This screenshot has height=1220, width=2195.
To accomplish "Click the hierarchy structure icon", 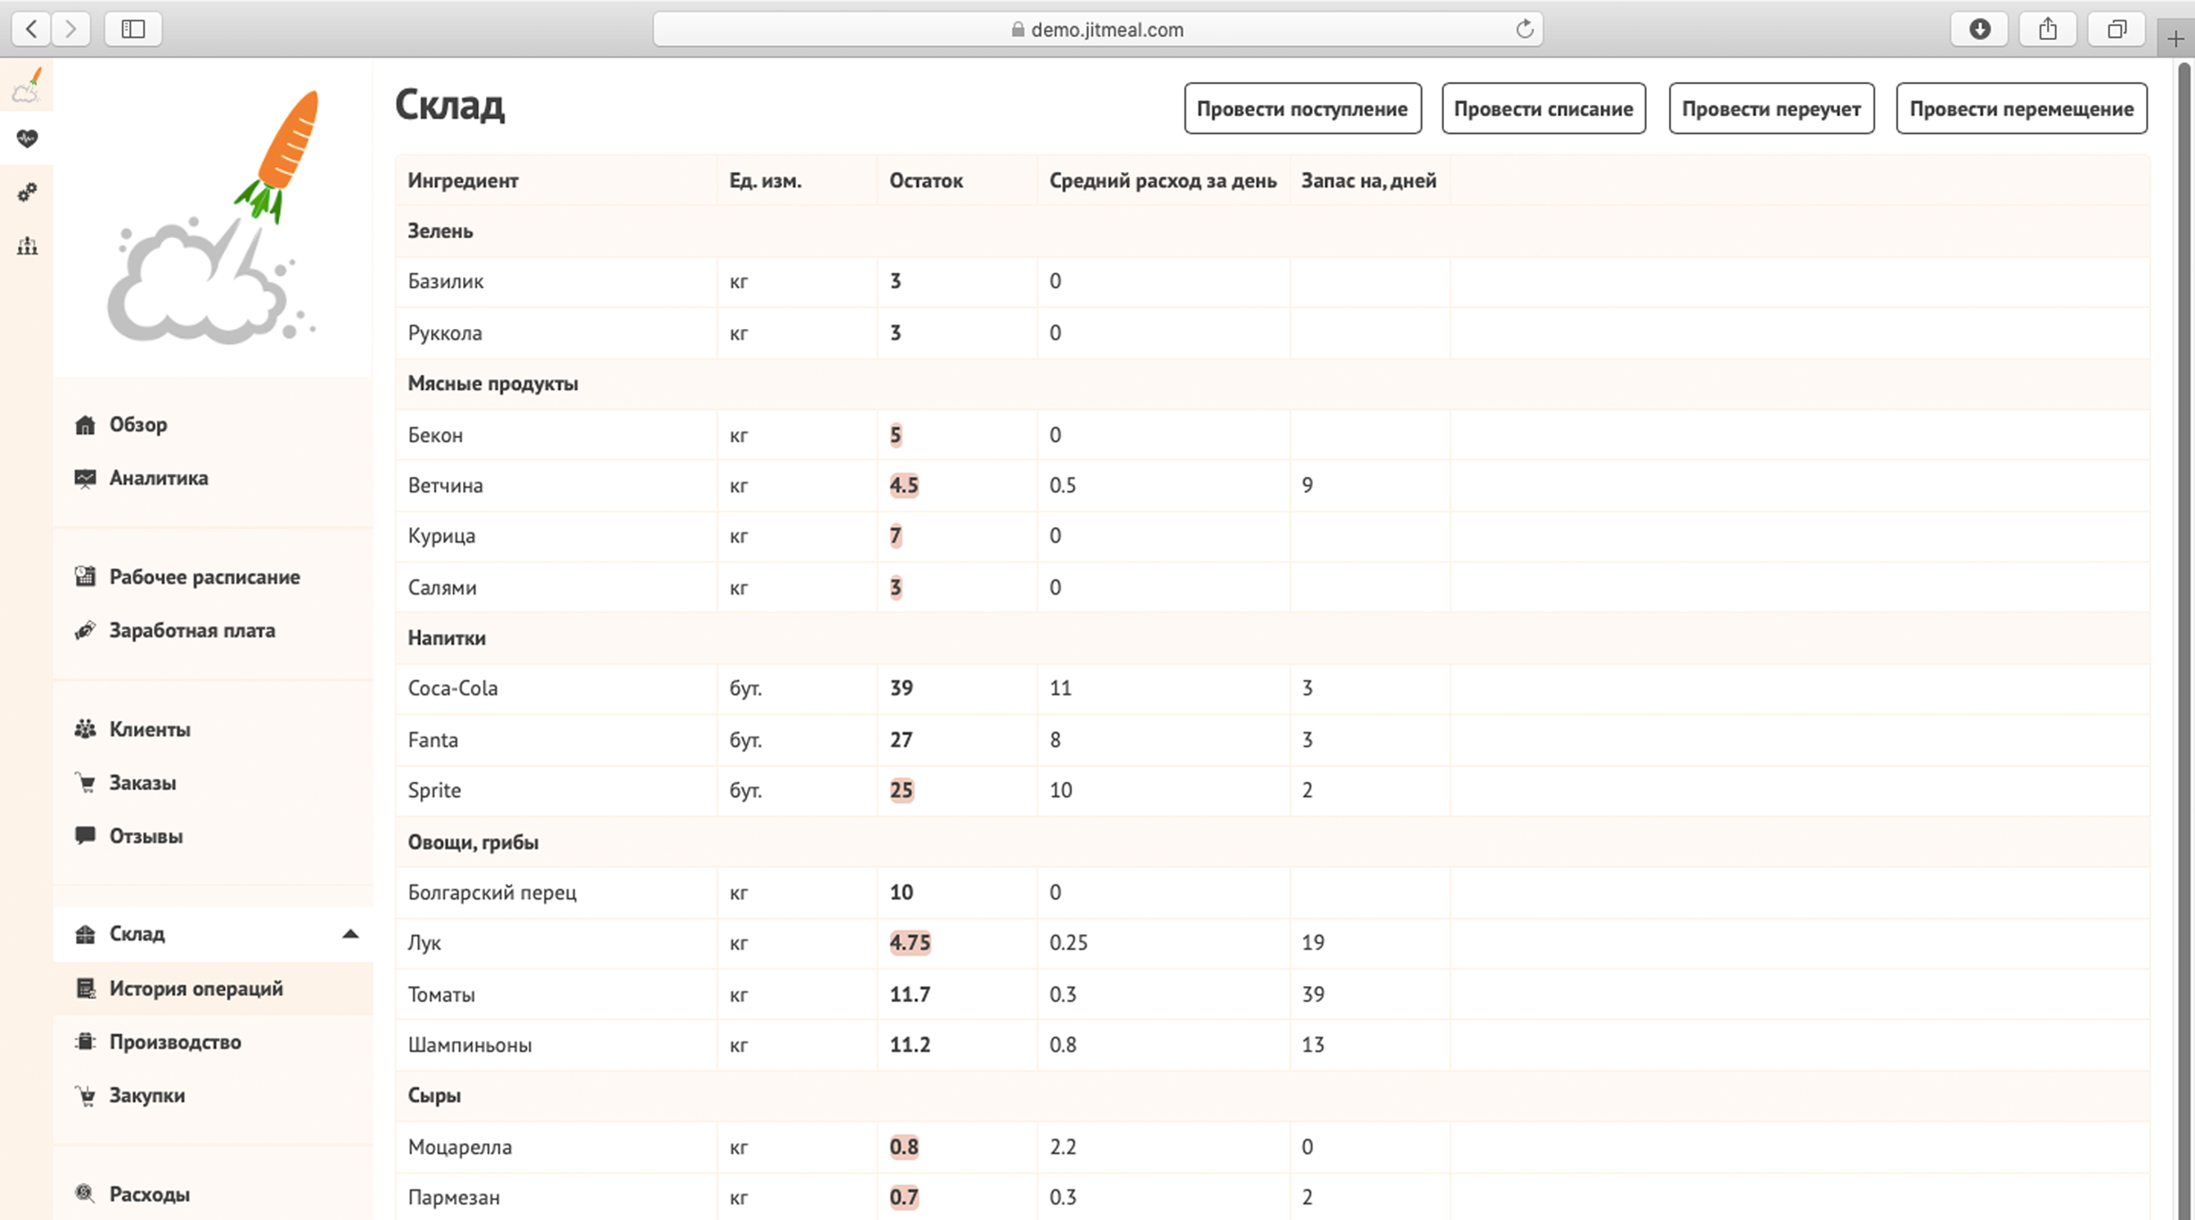I will point(26,246).
